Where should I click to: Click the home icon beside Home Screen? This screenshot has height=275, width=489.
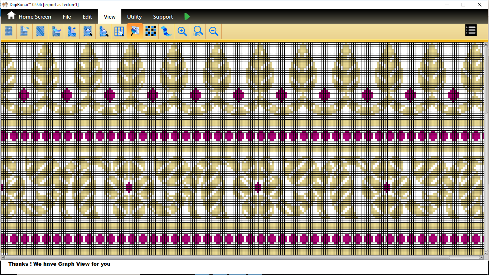tap(11, 15)
